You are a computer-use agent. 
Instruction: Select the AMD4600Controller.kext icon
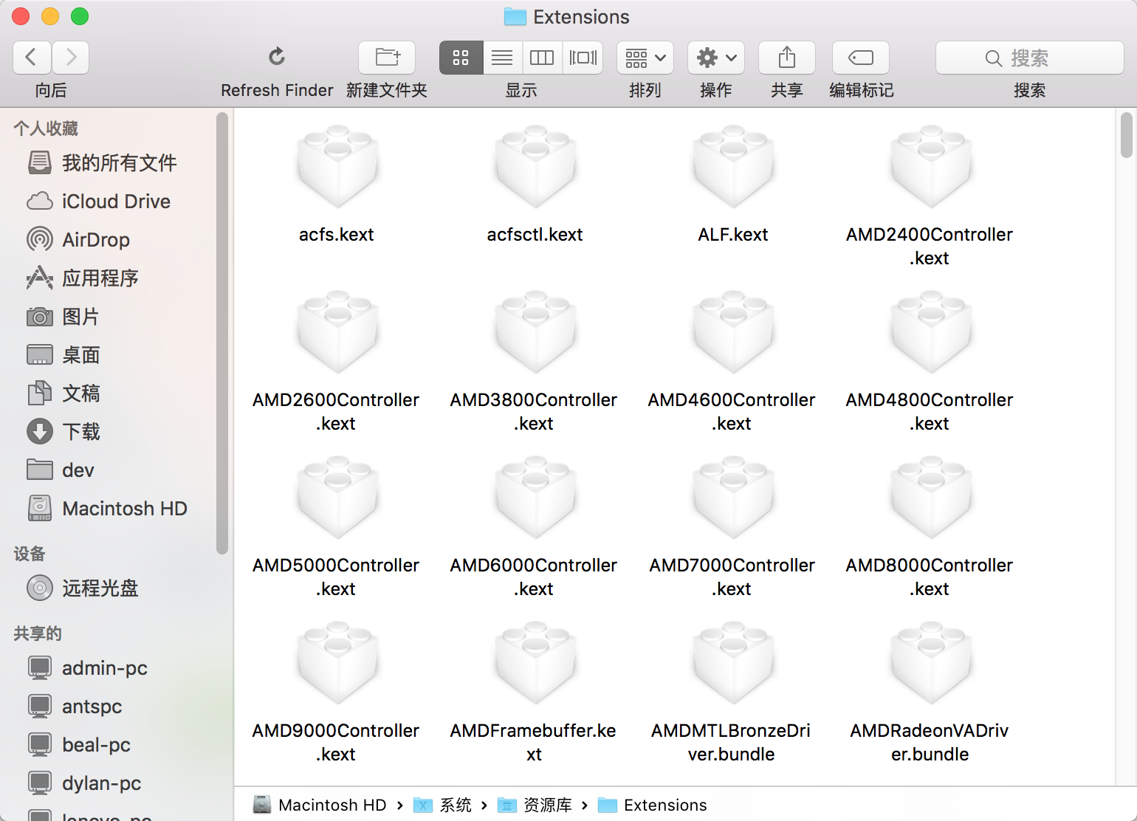[733, 332]
